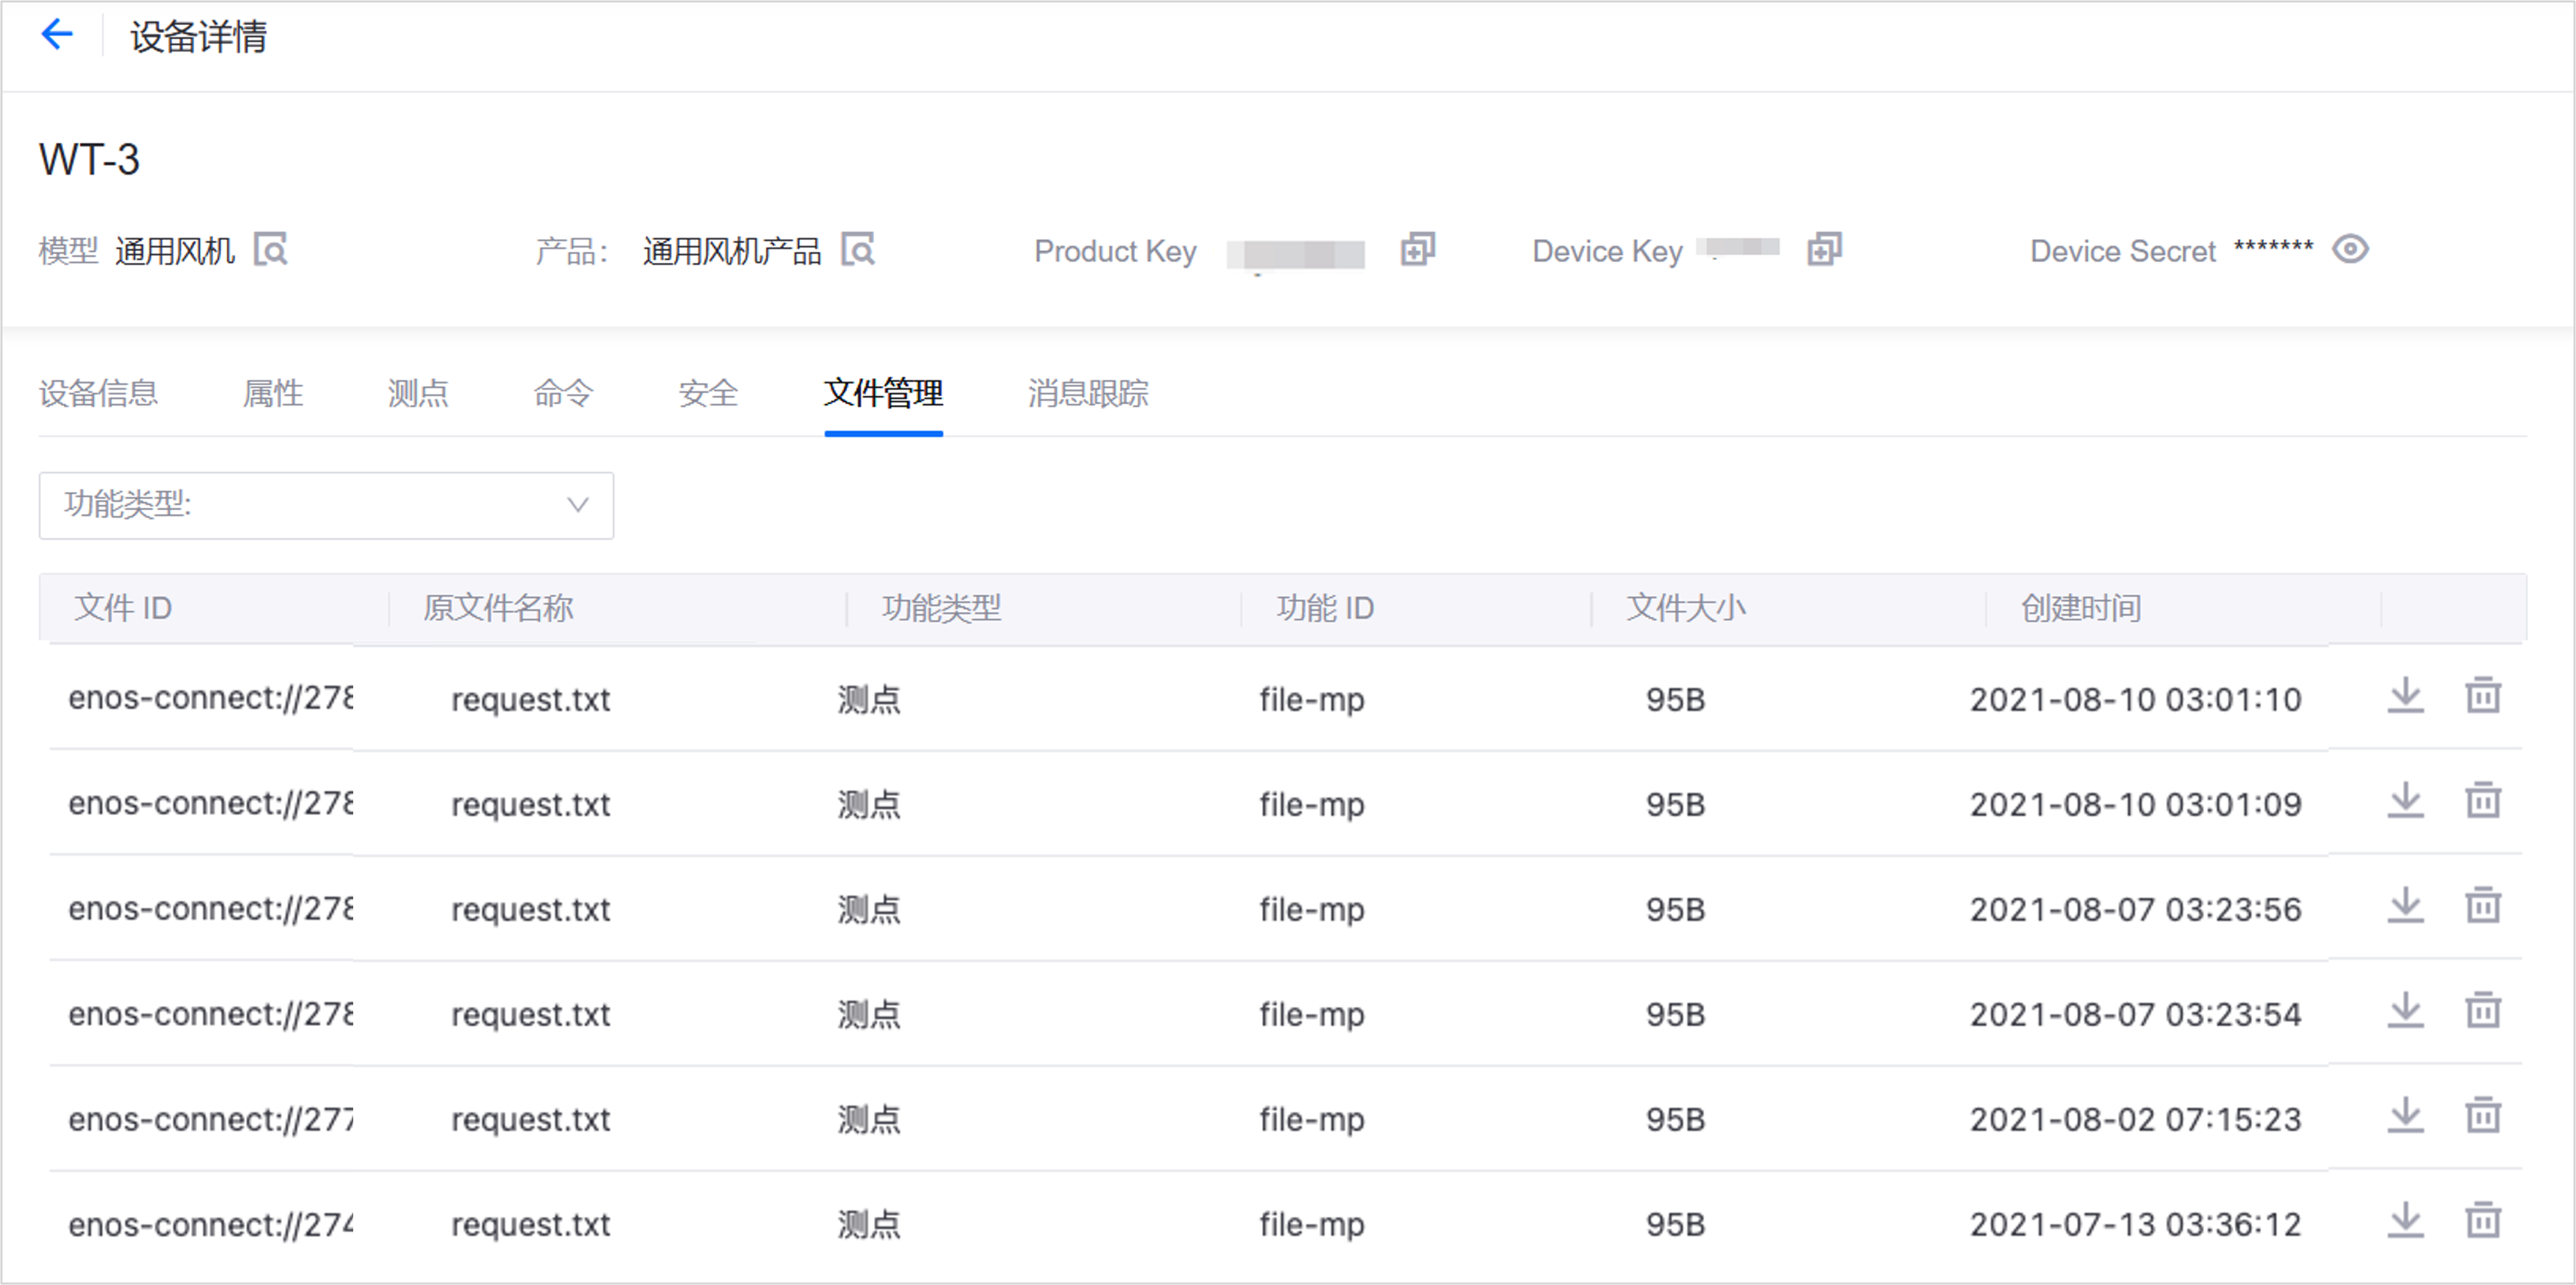Viewport: 2576px width, 1285px height.
Task: Switch to the 消息跟踪 tab
Action: click(x=1087, y=394)
